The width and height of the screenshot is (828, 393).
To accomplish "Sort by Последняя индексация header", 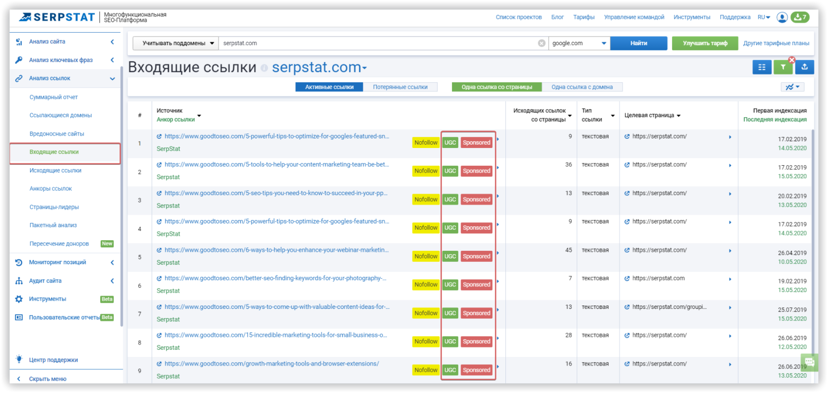I will (775, 120).
